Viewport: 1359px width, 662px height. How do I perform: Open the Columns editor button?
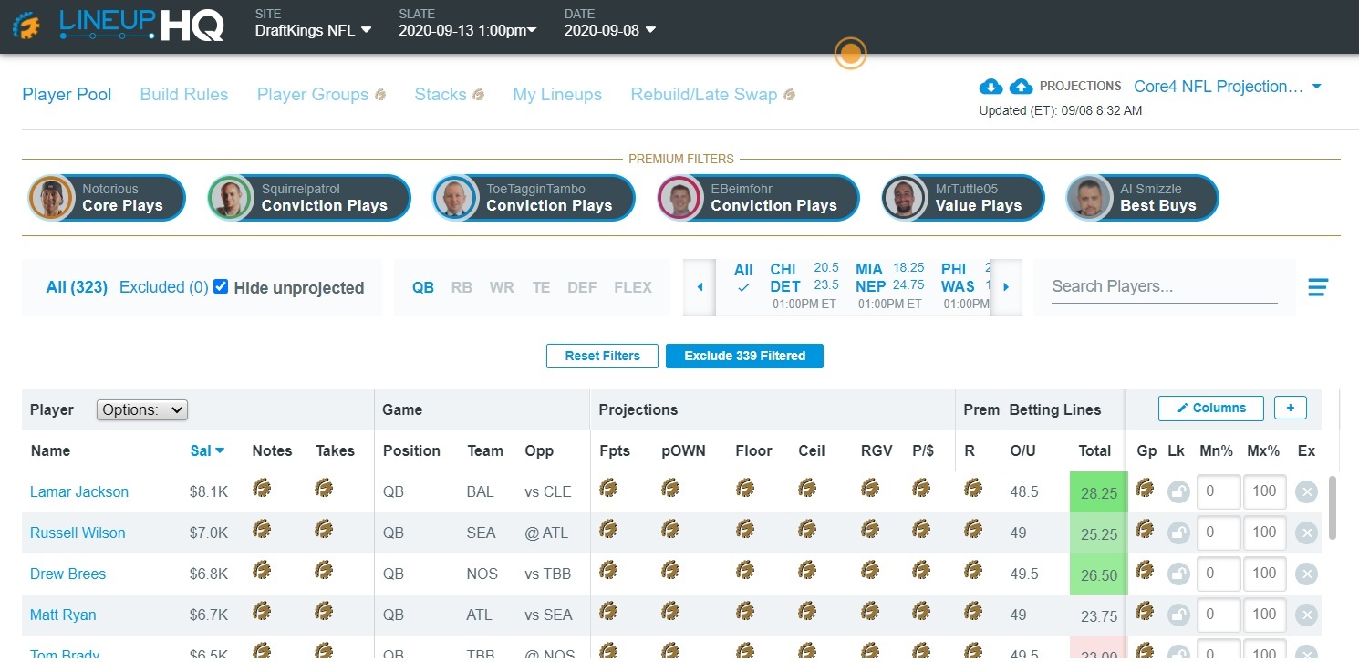point(1210,408)
